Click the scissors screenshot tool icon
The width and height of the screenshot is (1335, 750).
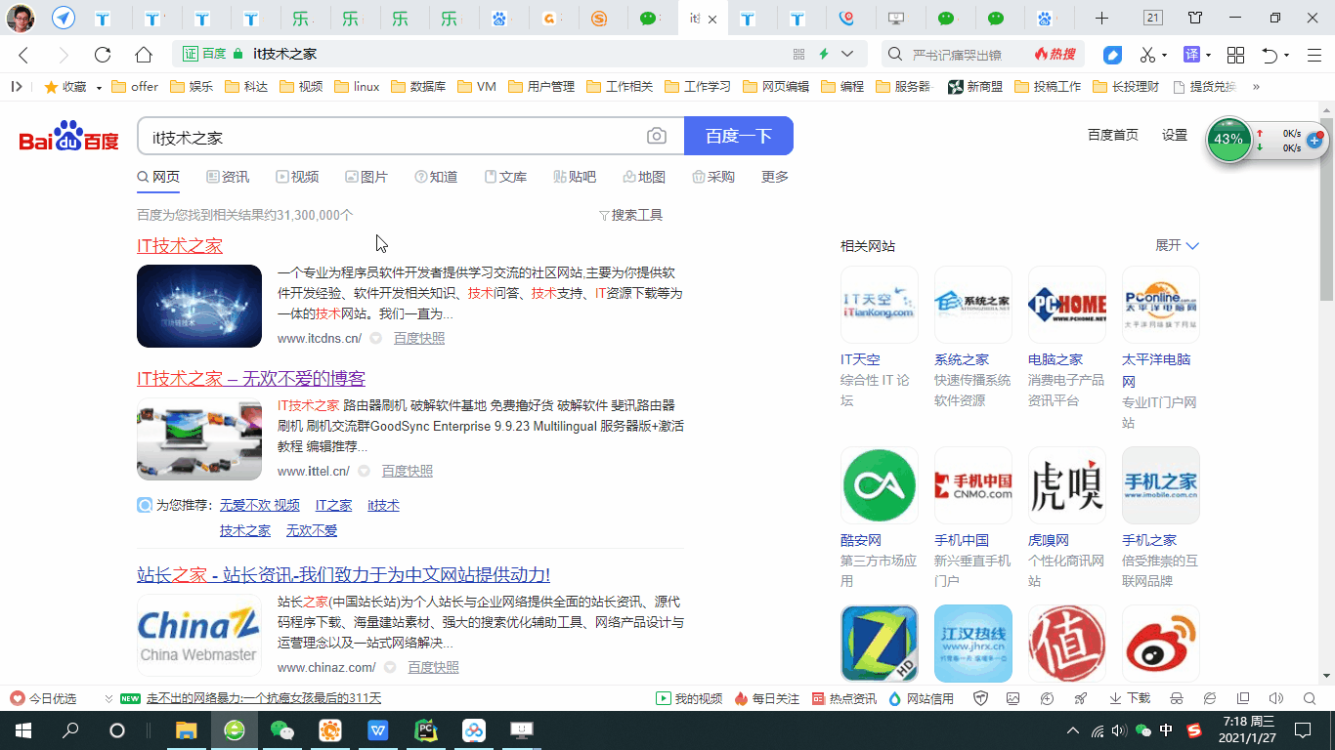[1148, 55]
